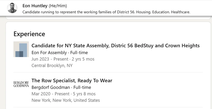Click the (He/Him) pronoun label
Image resolution: width=212 pixels, height=109 pixels.
[58, 6]
